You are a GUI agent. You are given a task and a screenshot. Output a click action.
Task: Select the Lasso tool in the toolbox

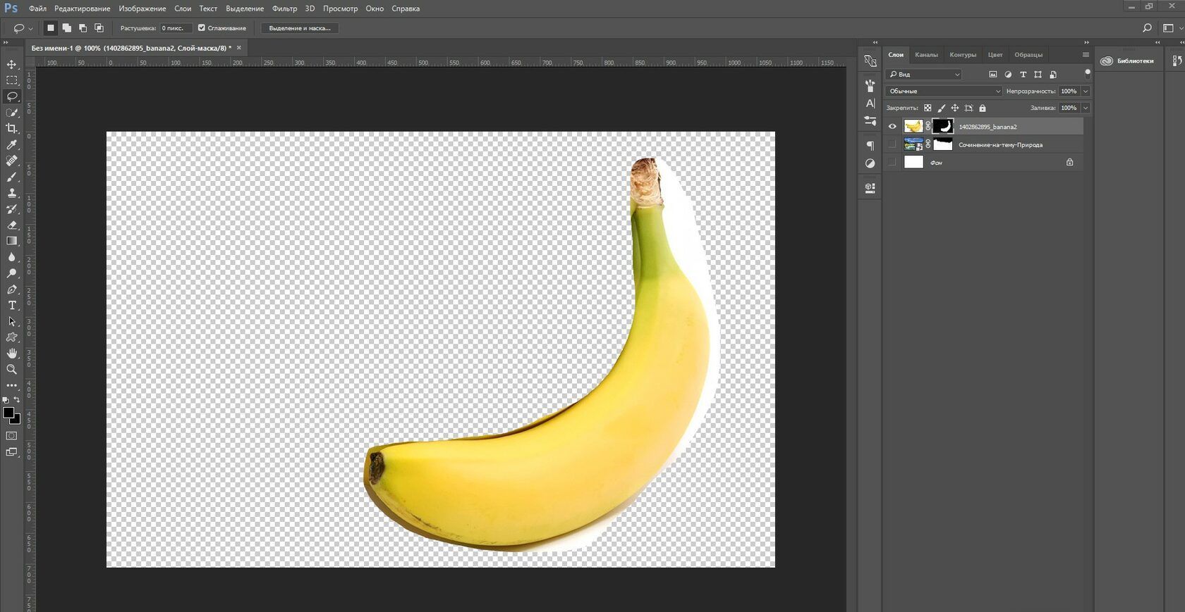tap(12, 96)
